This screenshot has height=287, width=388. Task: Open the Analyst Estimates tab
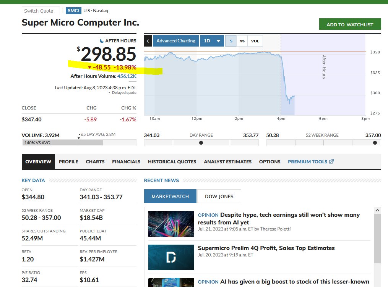click(x=228, y=161)
